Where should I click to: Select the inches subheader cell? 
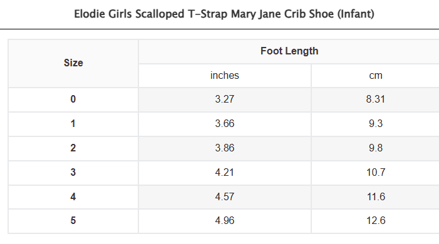tap(225, 76)
